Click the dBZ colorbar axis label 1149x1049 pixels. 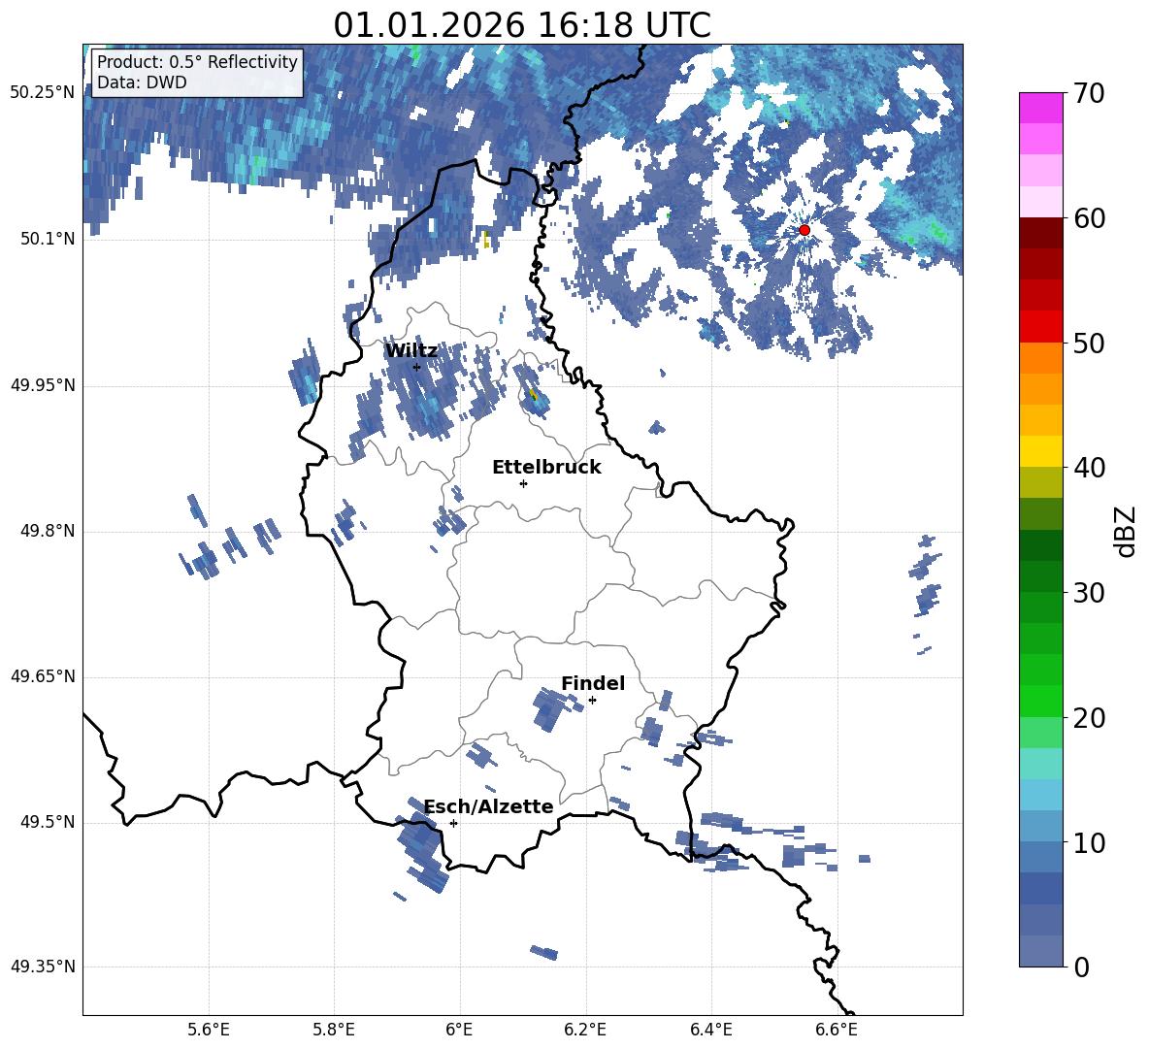(1127, 531)
